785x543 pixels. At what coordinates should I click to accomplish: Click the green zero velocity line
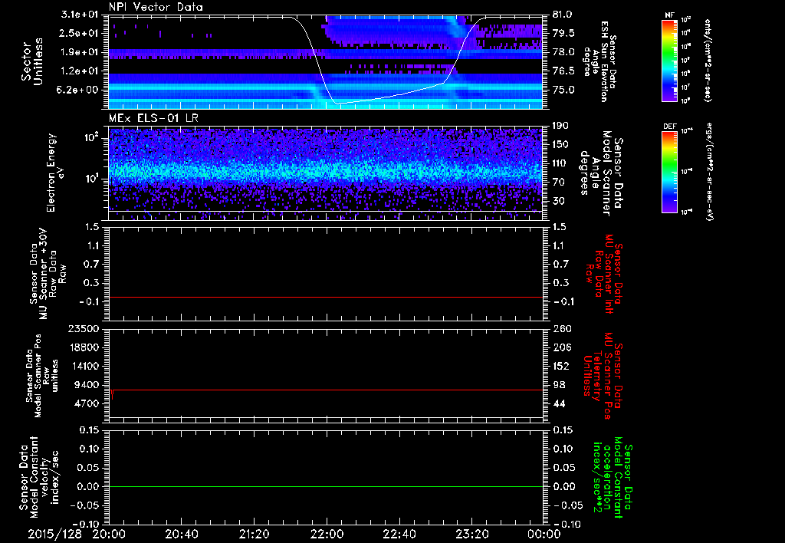326,486
